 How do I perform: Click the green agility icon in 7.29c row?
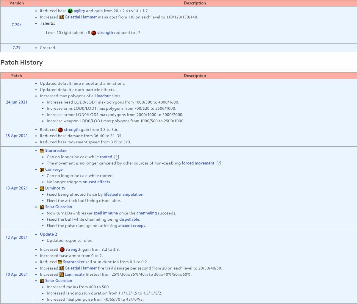pyautogui.click(x=70, y=11)
